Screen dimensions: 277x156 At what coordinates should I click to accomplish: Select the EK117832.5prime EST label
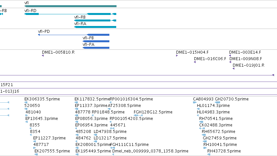(92, 99)
